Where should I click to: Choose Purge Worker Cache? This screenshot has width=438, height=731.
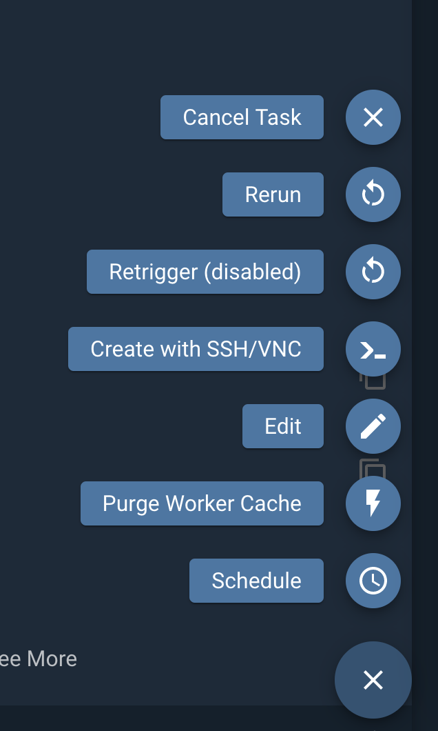pos(202,503)
